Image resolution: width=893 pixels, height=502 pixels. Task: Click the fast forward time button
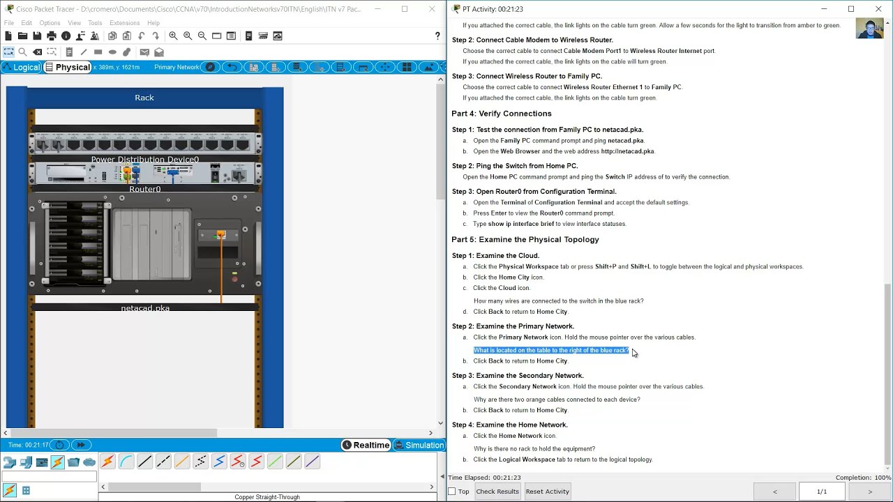click(80, 445)
